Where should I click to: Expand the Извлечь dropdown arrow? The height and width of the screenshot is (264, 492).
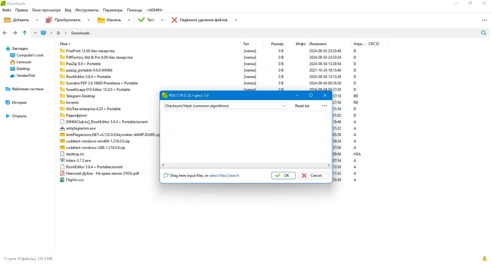pos(129,20)
